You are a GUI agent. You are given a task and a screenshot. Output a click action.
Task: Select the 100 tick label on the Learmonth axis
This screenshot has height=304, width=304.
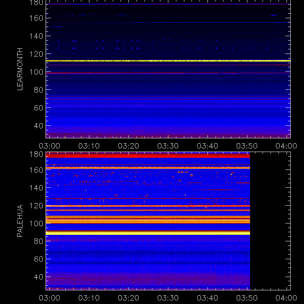pyautogui.click(x=36, y=72)
